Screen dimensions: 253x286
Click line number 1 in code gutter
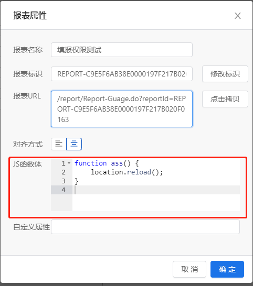click(x=64, y=163)
